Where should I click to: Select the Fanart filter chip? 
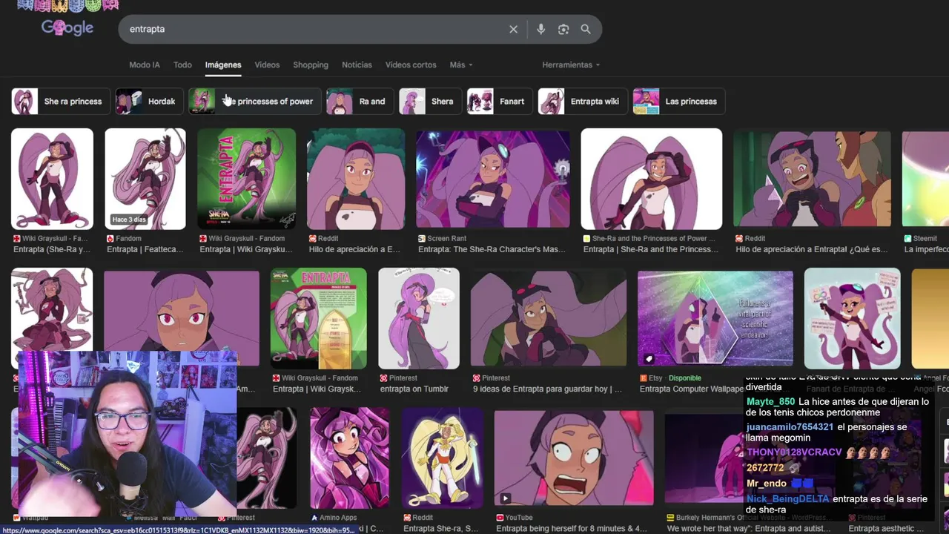point(500,101)
